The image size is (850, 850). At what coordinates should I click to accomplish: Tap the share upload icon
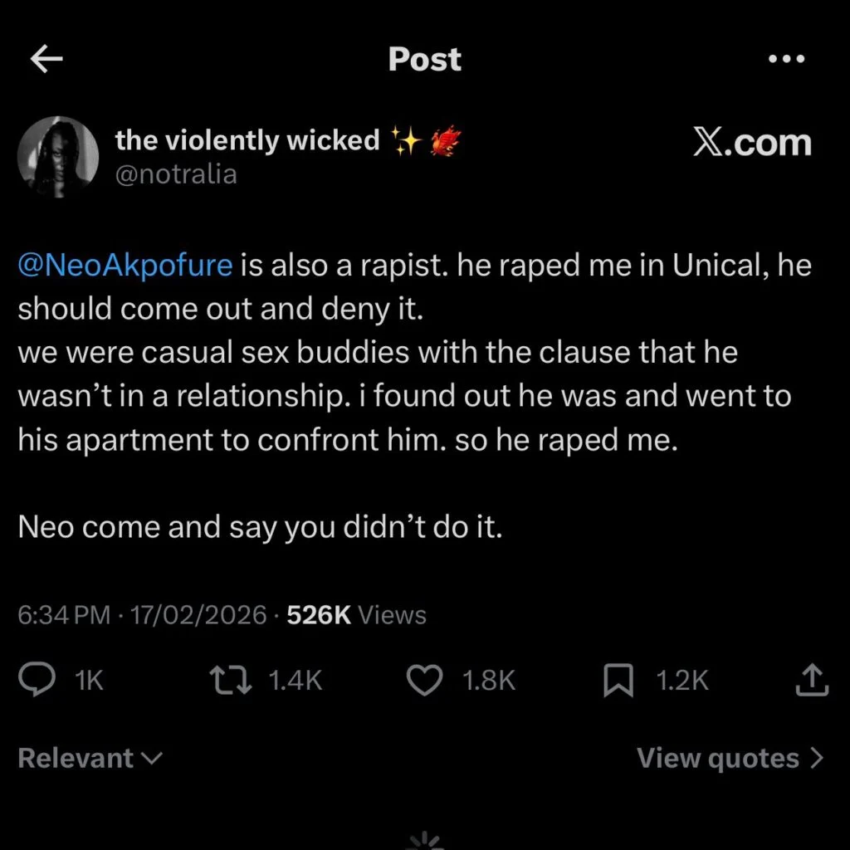click(813, 681)
